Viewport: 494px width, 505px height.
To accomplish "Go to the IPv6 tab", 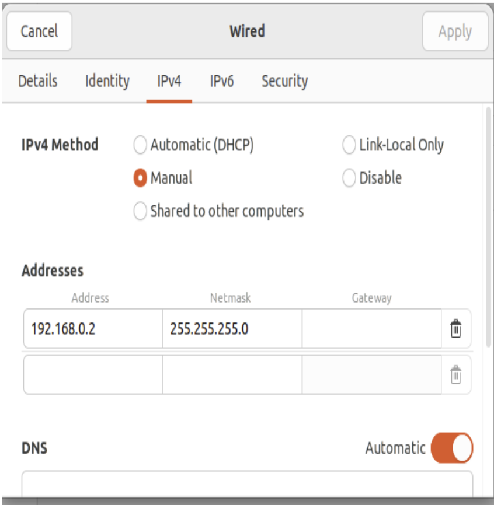I will [x=221, y=81].
